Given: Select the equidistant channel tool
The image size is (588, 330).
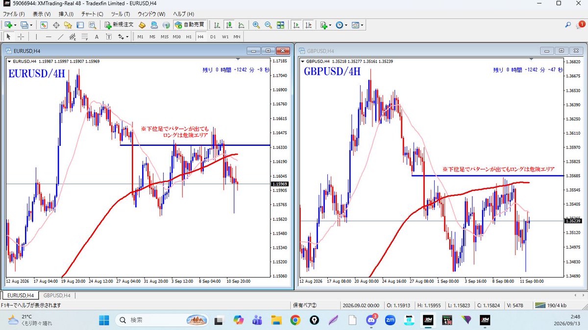Looking at the screenshot, I should tap(73, 37).
